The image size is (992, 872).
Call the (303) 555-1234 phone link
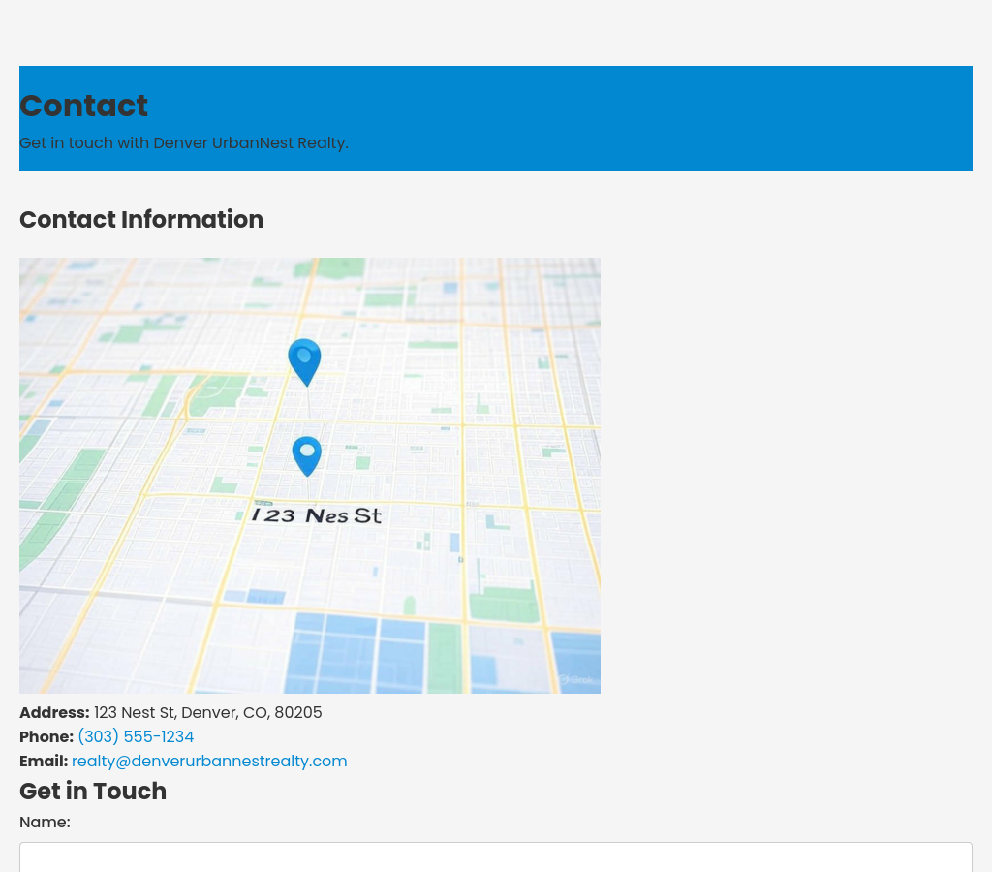point(136,737)
